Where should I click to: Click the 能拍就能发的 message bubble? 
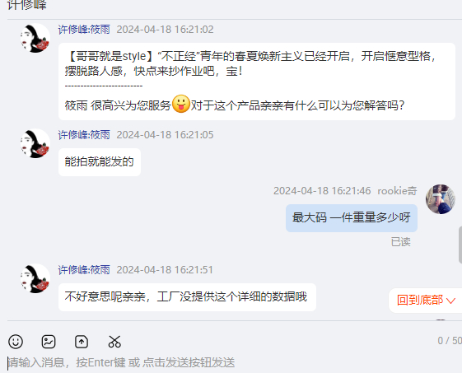(x=100, y=162)
